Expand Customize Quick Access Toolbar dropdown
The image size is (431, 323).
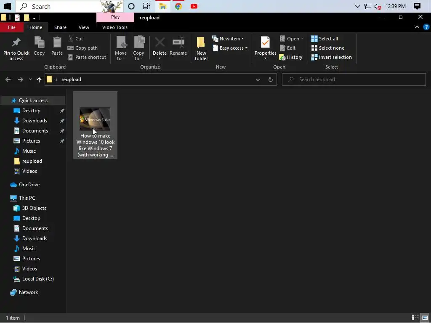coord(34,18)
